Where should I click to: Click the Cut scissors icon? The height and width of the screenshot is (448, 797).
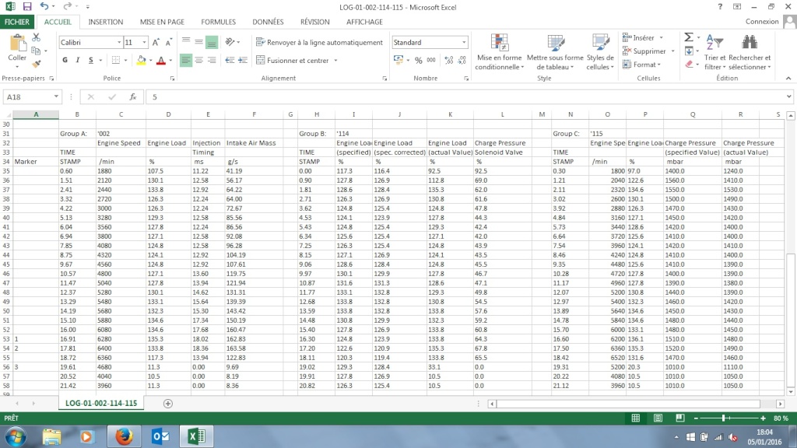37,37
